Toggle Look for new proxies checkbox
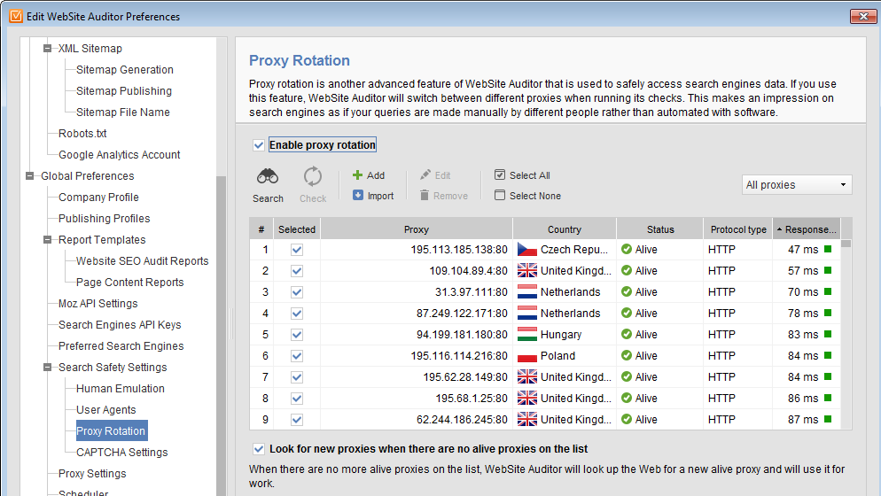The width and height of the screenshot is (881, 496). click(259, 449)
